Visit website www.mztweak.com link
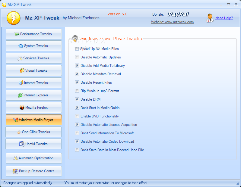 pyautogui.click(x=172, y=22)
